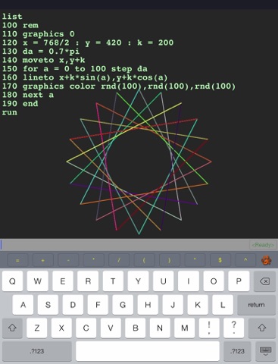278x364 pixels.
Task: Focus the command input line
Action: (x=125, y=245)
